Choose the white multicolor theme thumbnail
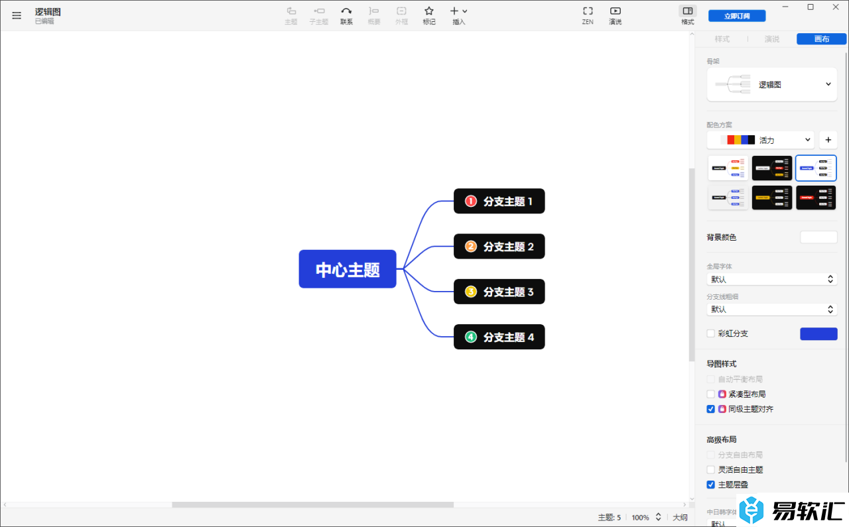849x527 pixels. click(728, 168)
